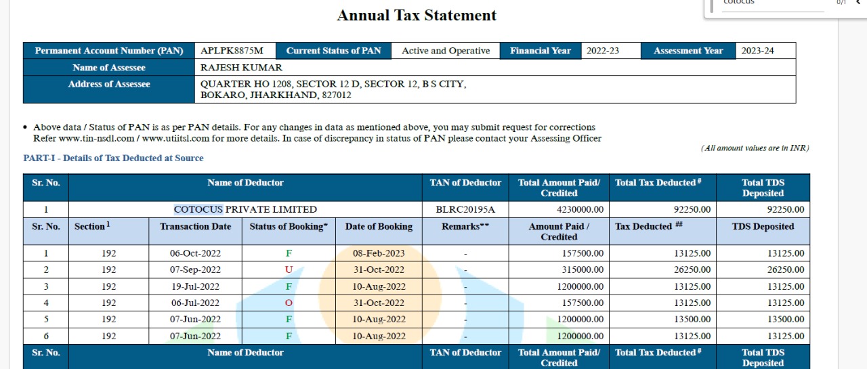Click the 'Remarks**' column header
867x369 pixels.
coord(465,226)
